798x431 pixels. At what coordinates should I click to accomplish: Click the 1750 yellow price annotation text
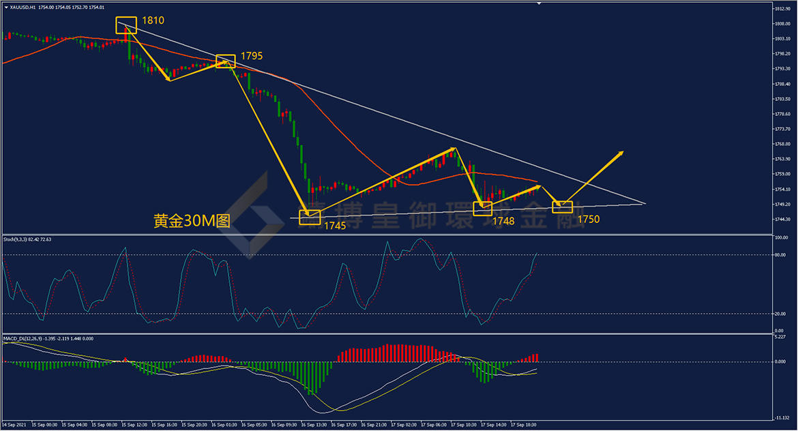tap(589, 220)
